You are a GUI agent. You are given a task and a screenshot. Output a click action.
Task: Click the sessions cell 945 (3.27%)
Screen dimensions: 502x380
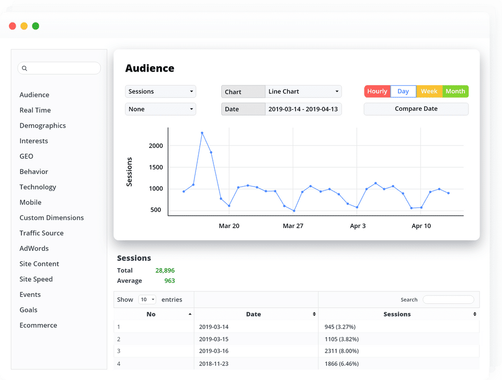point(340,327)
